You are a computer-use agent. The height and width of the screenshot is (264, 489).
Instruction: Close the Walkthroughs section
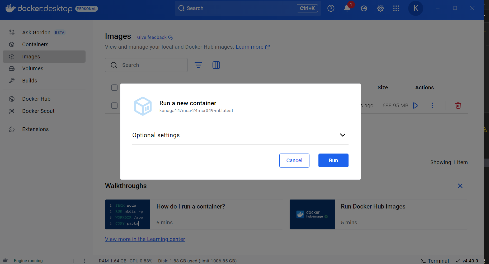pyautogui.click(x=460, y=186)
